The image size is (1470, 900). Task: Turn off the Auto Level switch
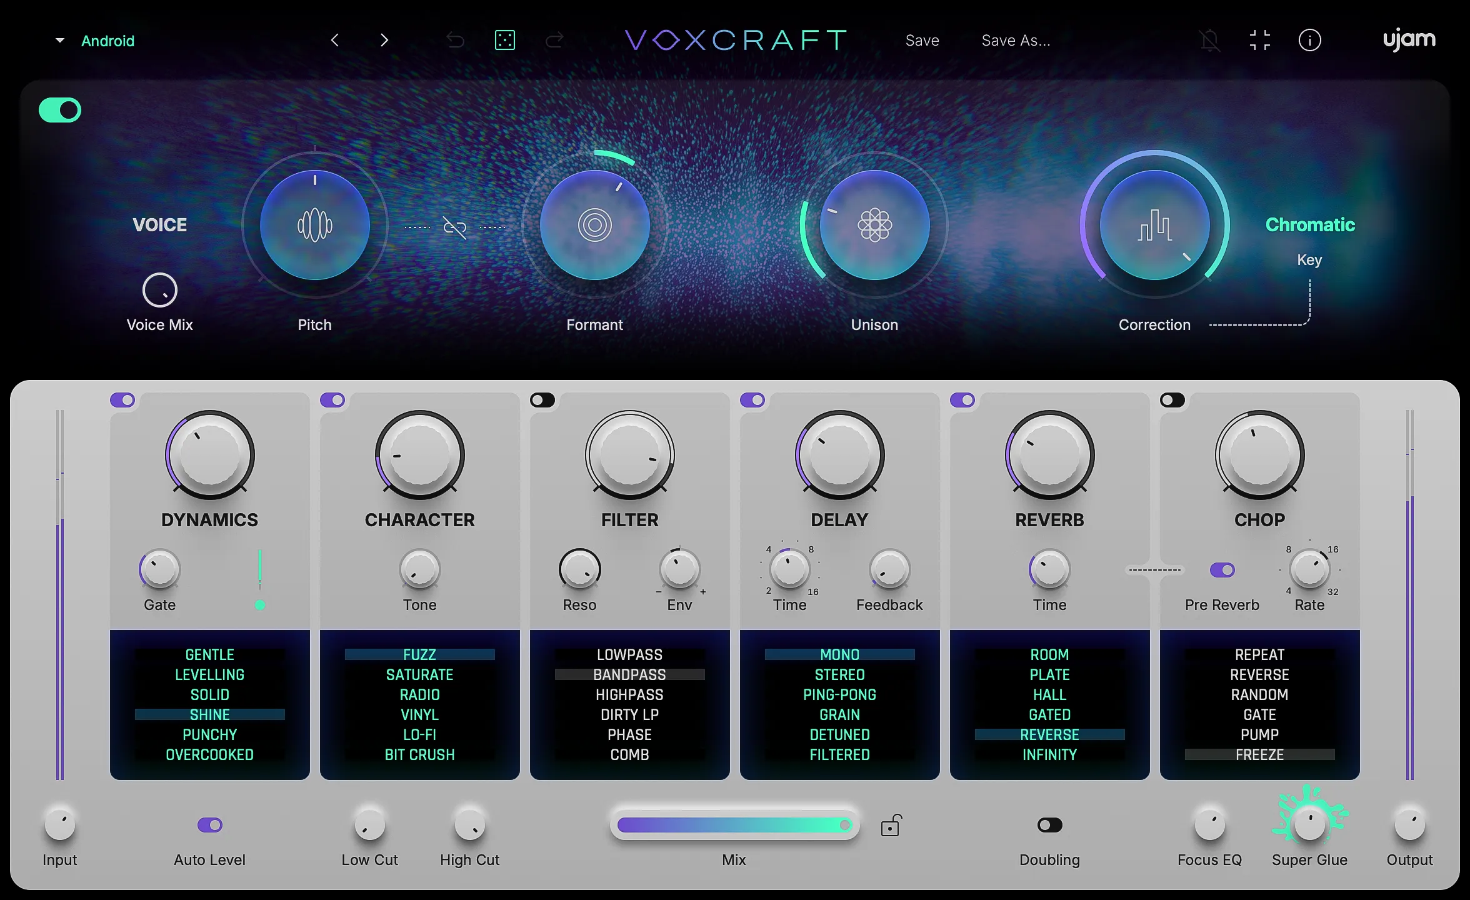[209, 825]
